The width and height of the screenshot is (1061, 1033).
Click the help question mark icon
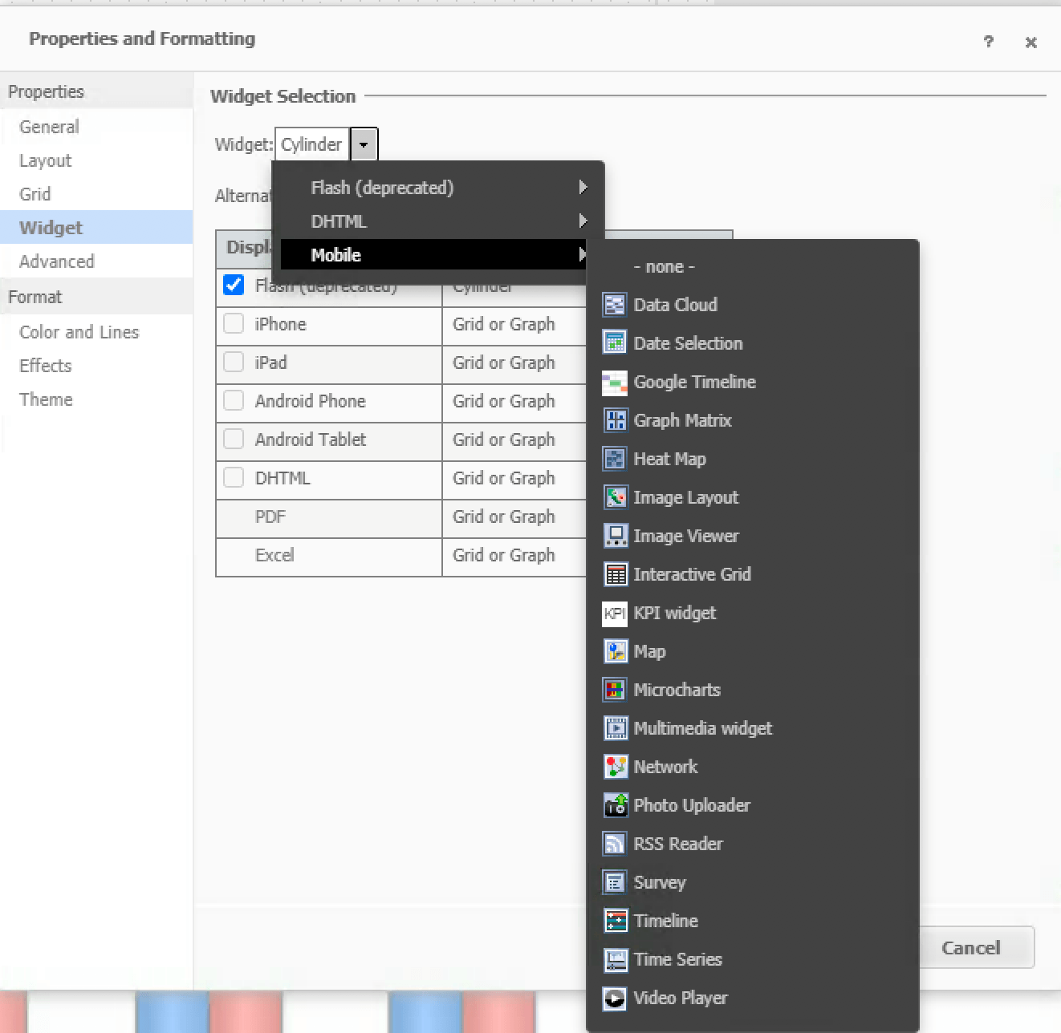click(x=988, y=42)
